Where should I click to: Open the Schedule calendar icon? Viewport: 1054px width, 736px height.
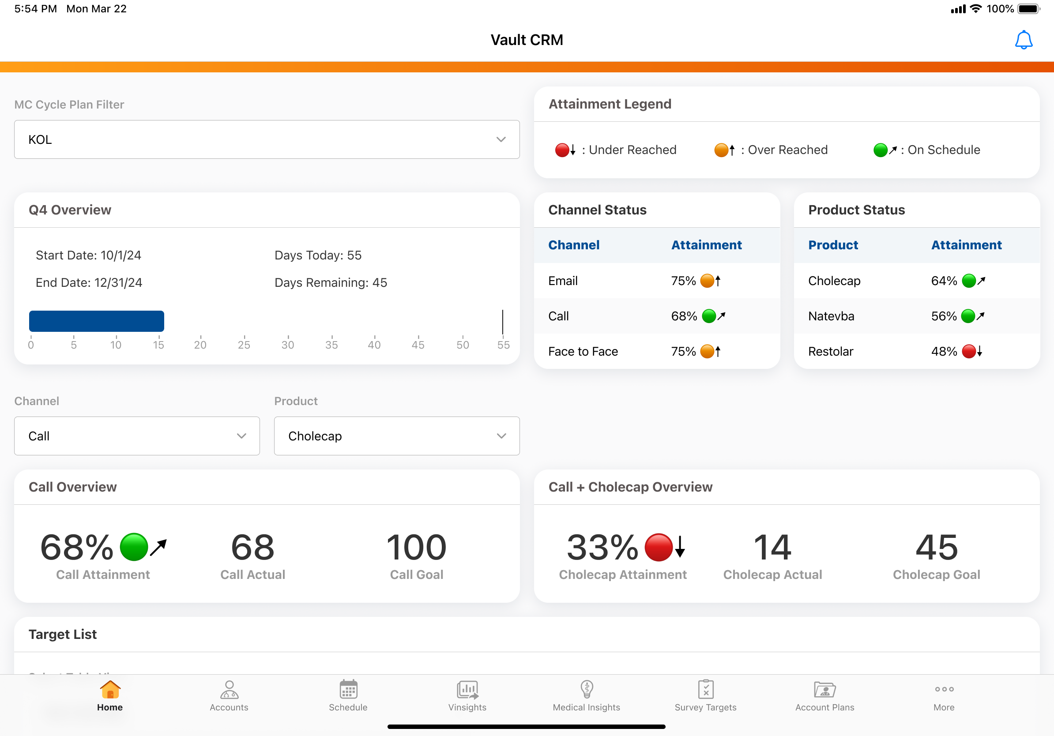(348, 689)
